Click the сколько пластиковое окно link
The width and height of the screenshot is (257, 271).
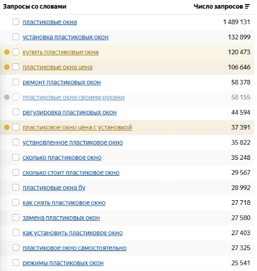(62, 157)
